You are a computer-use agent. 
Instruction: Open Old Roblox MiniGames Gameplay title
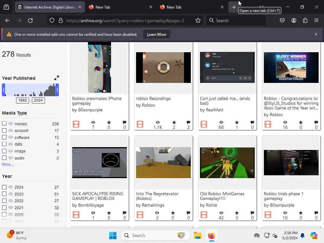(222, 196)
